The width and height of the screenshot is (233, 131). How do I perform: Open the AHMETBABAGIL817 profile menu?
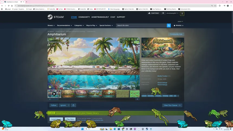[x=100, y=17]
